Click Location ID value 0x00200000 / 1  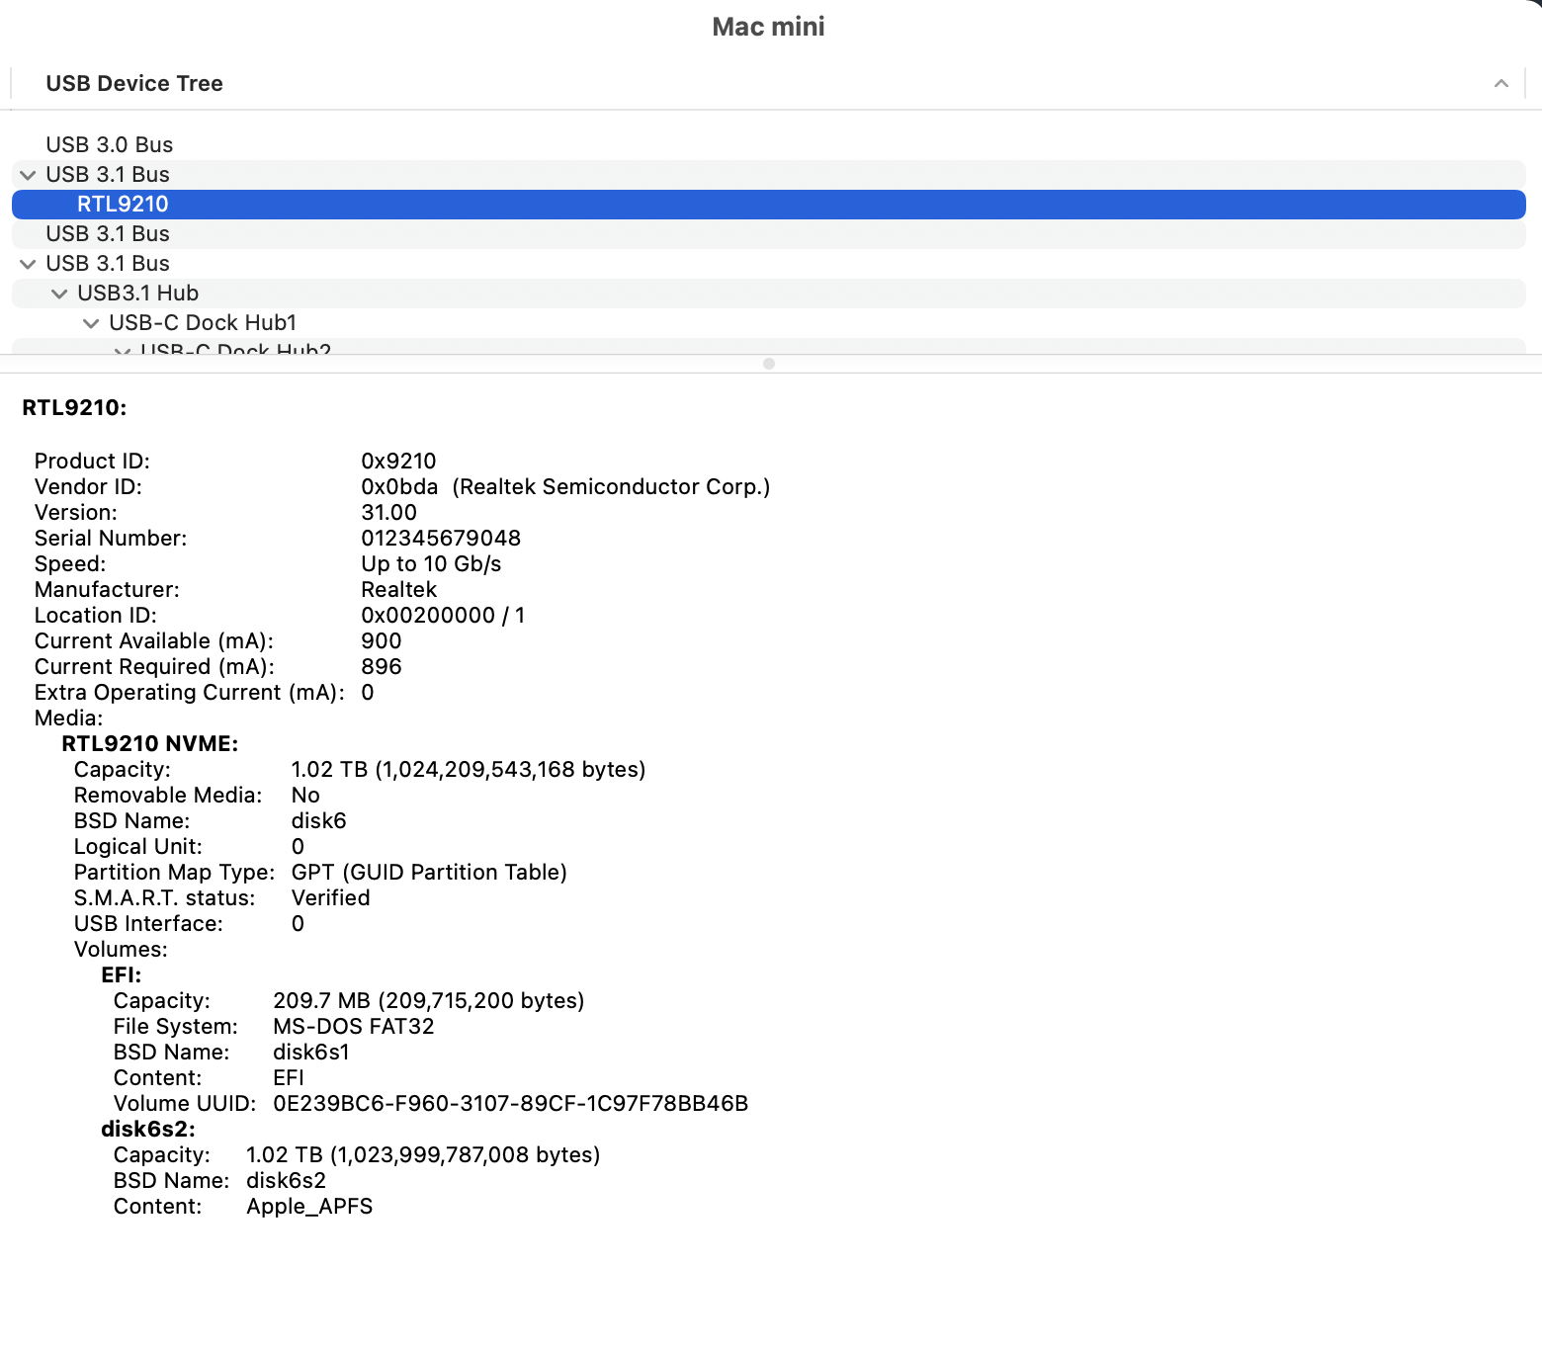tap(443, 616)
